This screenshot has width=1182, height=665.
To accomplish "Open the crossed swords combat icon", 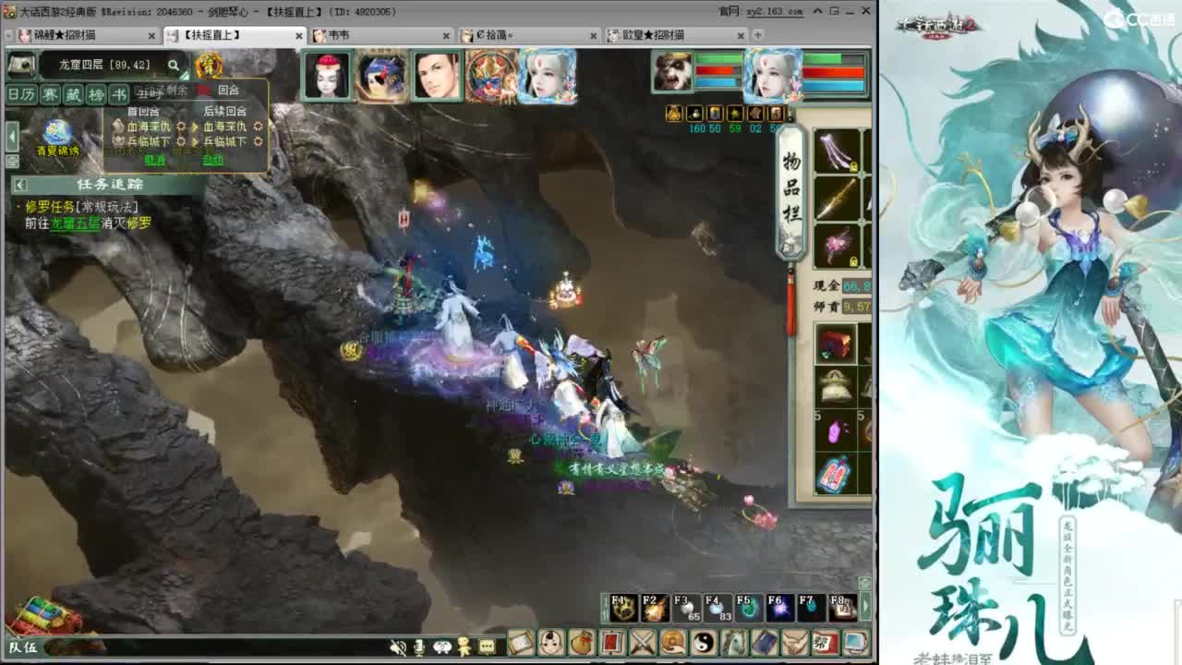I will pos(643,642).
